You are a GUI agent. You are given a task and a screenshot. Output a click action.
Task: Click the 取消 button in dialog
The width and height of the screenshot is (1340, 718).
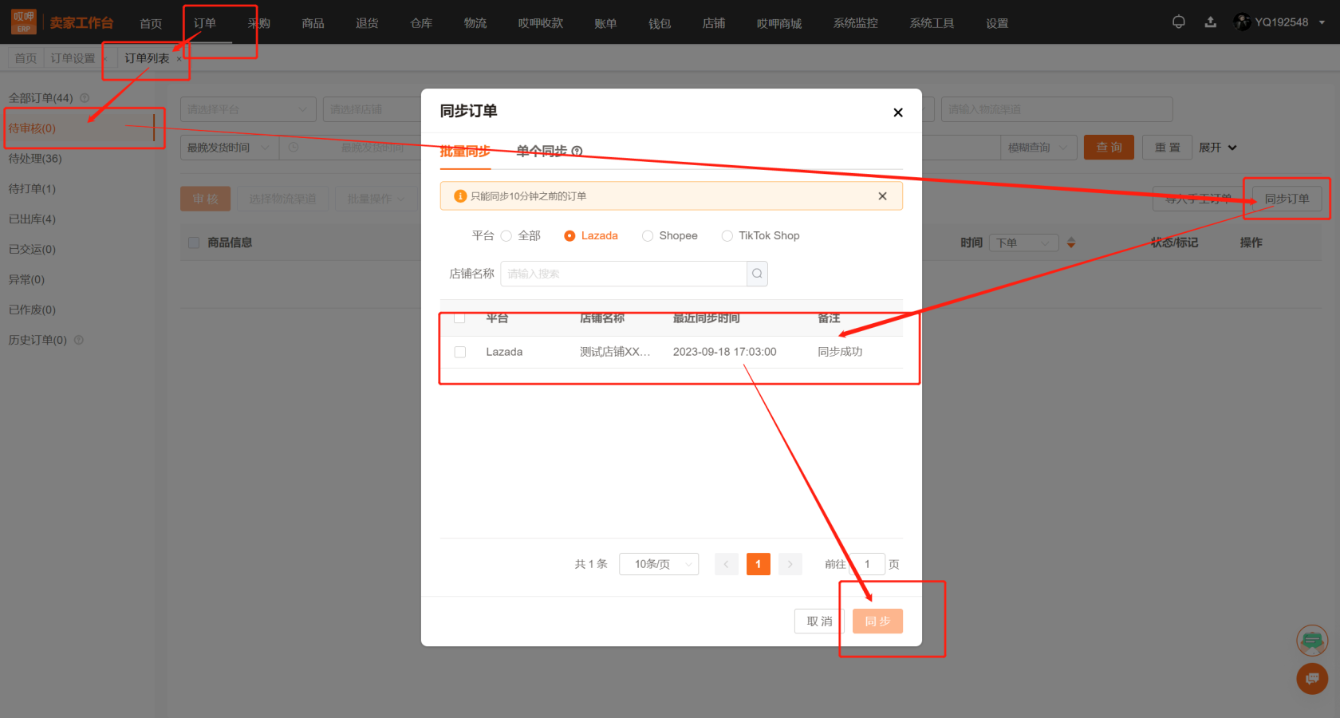(x=819, y=621)
